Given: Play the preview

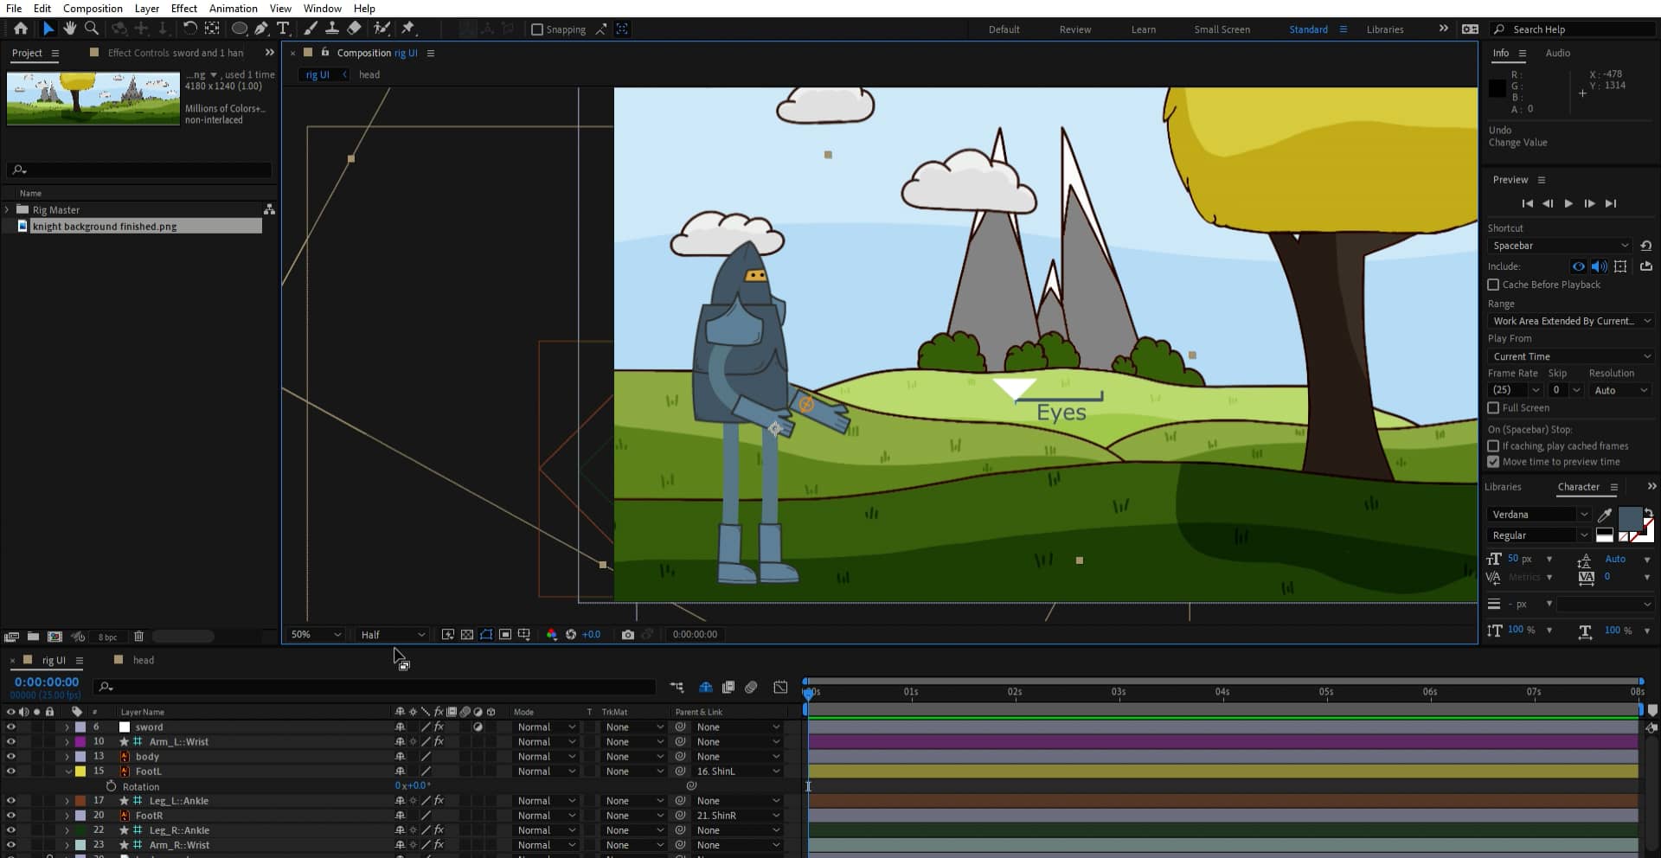Looking at the screenshot, I should click(1568, 203).
